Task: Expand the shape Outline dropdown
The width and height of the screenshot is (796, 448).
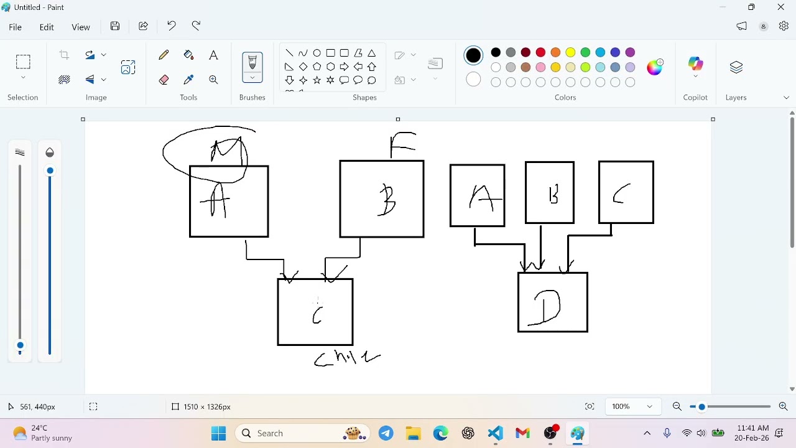Action: (414, 55)
